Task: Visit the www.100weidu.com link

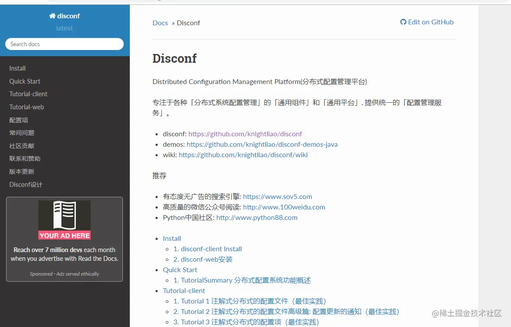Action: coord(284,207)
